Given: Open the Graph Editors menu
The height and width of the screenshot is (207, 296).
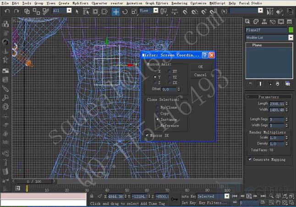Looking at the screenshot, I should [x=157, y=3].
